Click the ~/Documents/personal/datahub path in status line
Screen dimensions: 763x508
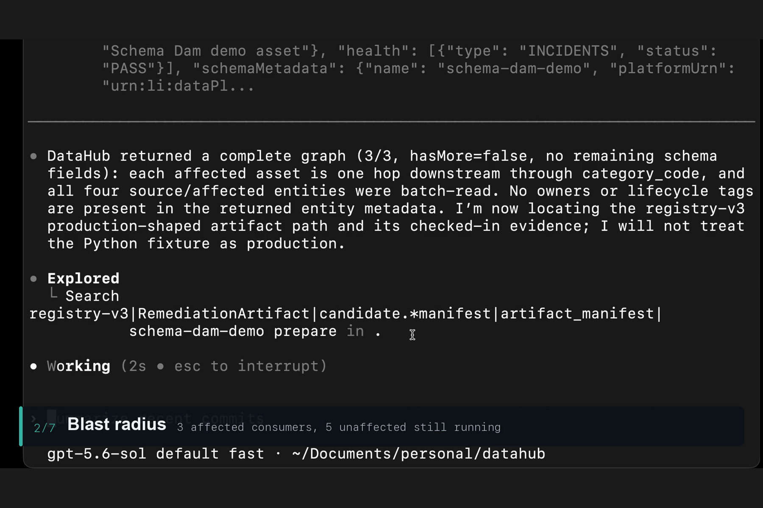point(418,454)
